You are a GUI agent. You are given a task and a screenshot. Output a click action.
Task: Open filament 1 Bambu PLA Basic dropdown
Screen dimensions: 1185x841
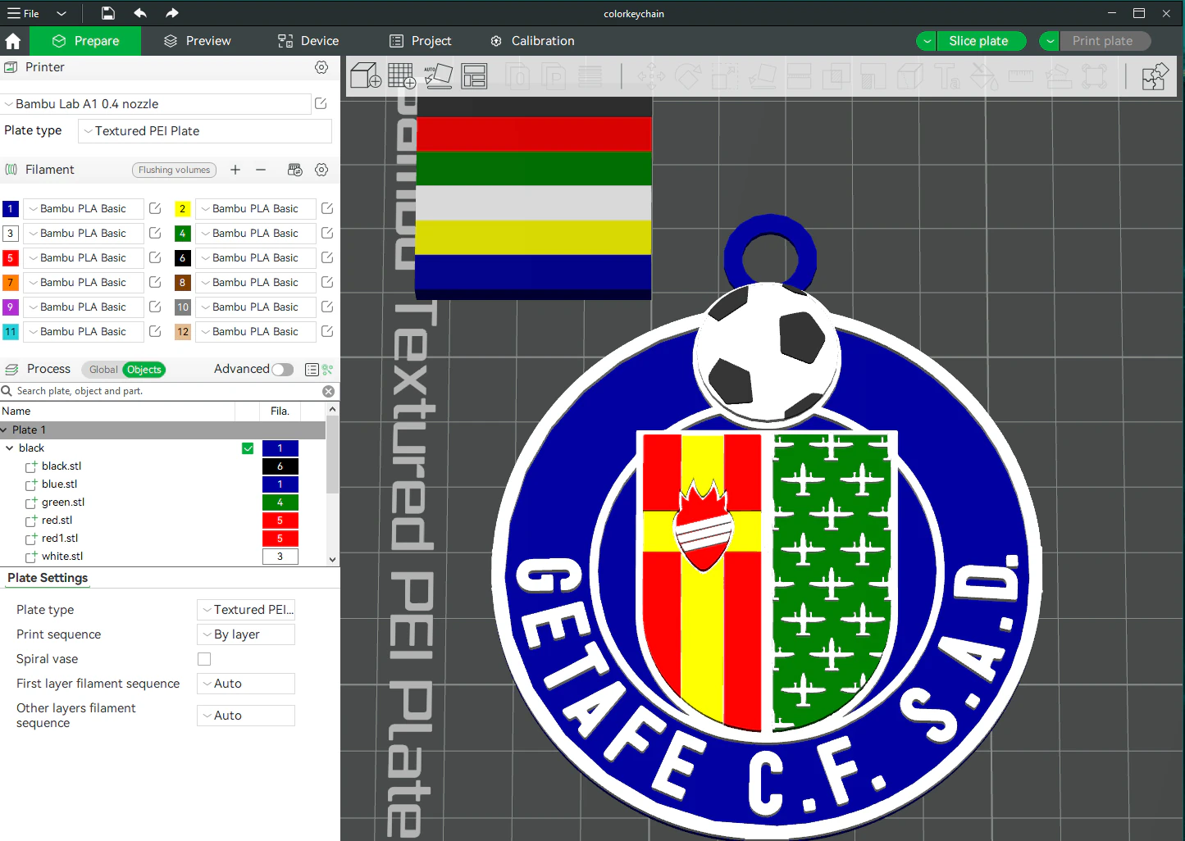[x=84, y=209]
